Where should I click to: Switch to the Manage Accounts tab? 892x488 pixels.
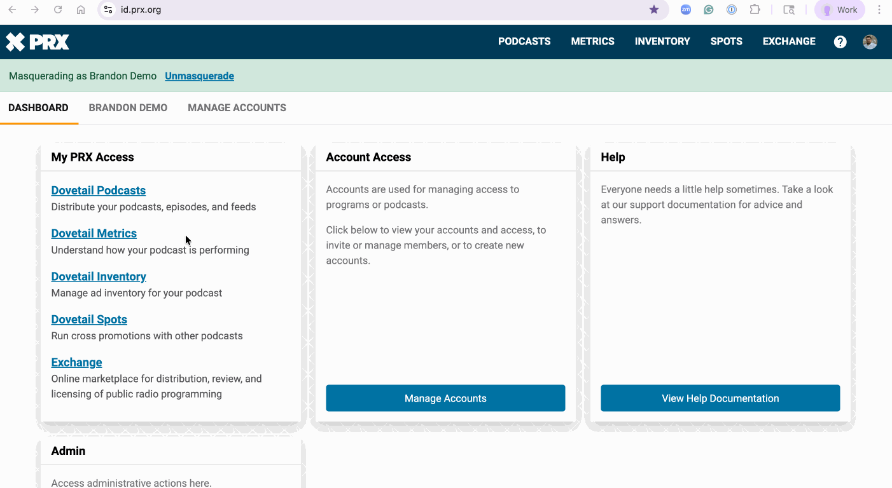click(x=237, y=108)
